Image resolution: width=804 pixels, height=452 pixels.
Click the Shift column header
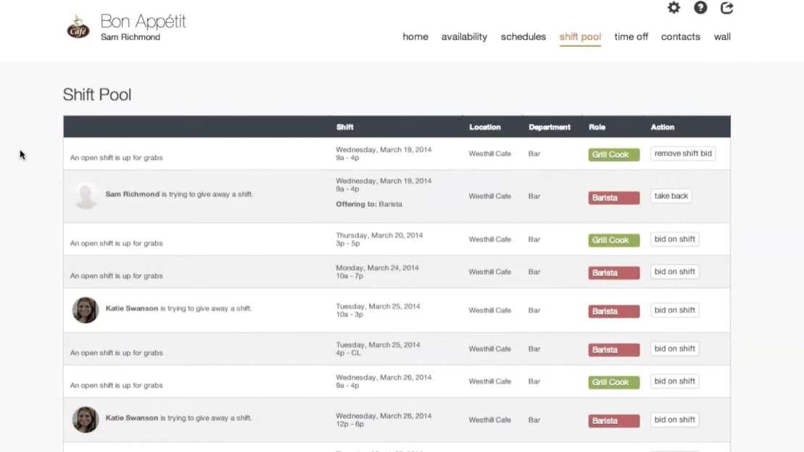coord(345,127)
